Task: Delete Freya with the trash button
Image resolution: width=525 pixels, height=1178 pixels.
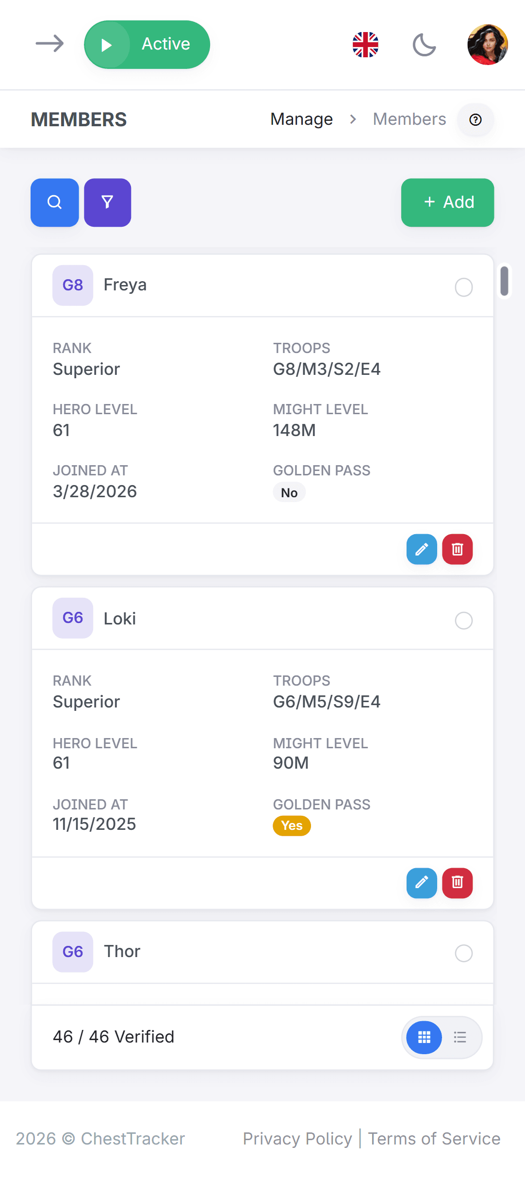Action: pyautogui.click(x=458, y=549)
